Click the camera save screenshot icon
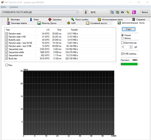Viewport: 151px width, 140px height. pos(122,12)
